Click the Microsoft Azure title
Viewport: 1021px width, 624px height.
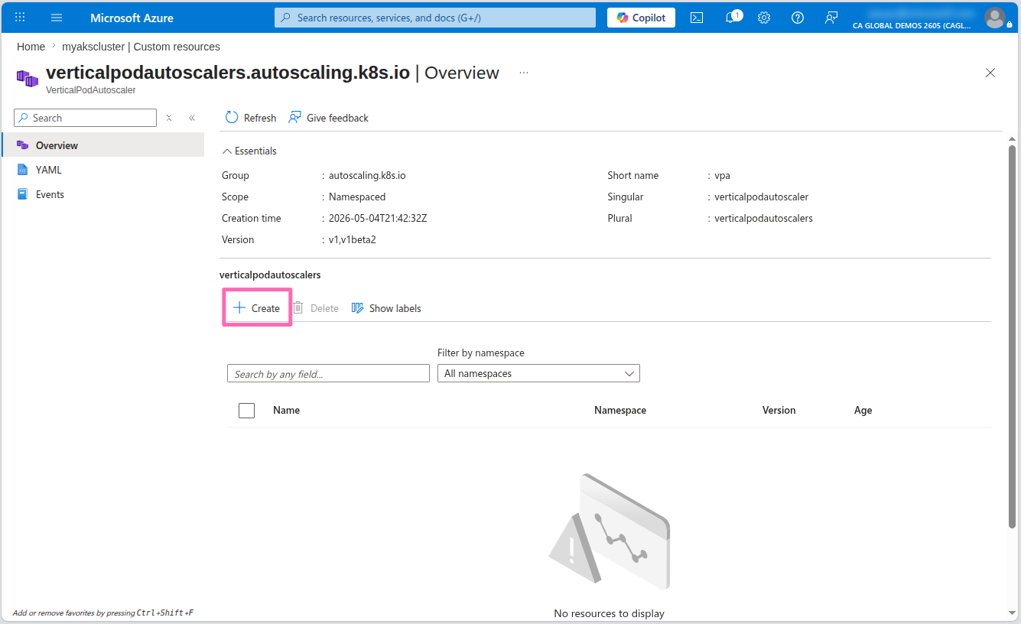(x=132, y=18)
